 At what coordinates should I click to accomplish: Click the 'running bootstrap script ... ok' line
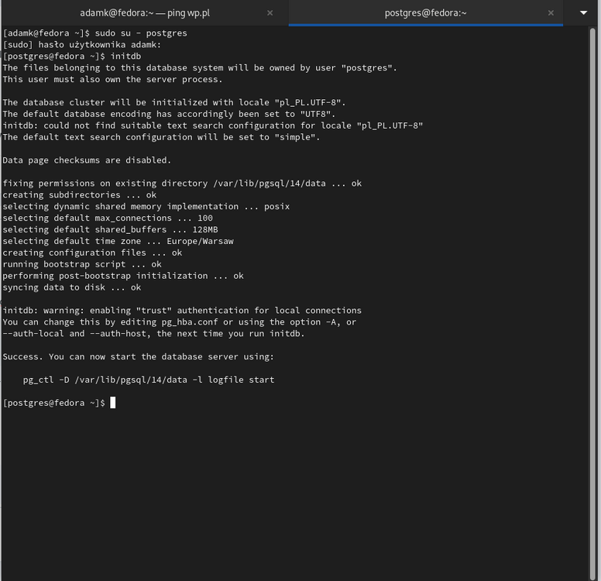[x=82, y=264]
